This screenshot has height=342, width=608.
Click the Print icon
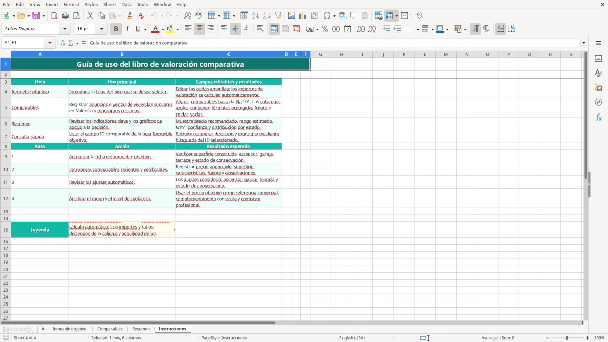coord(65,16)
